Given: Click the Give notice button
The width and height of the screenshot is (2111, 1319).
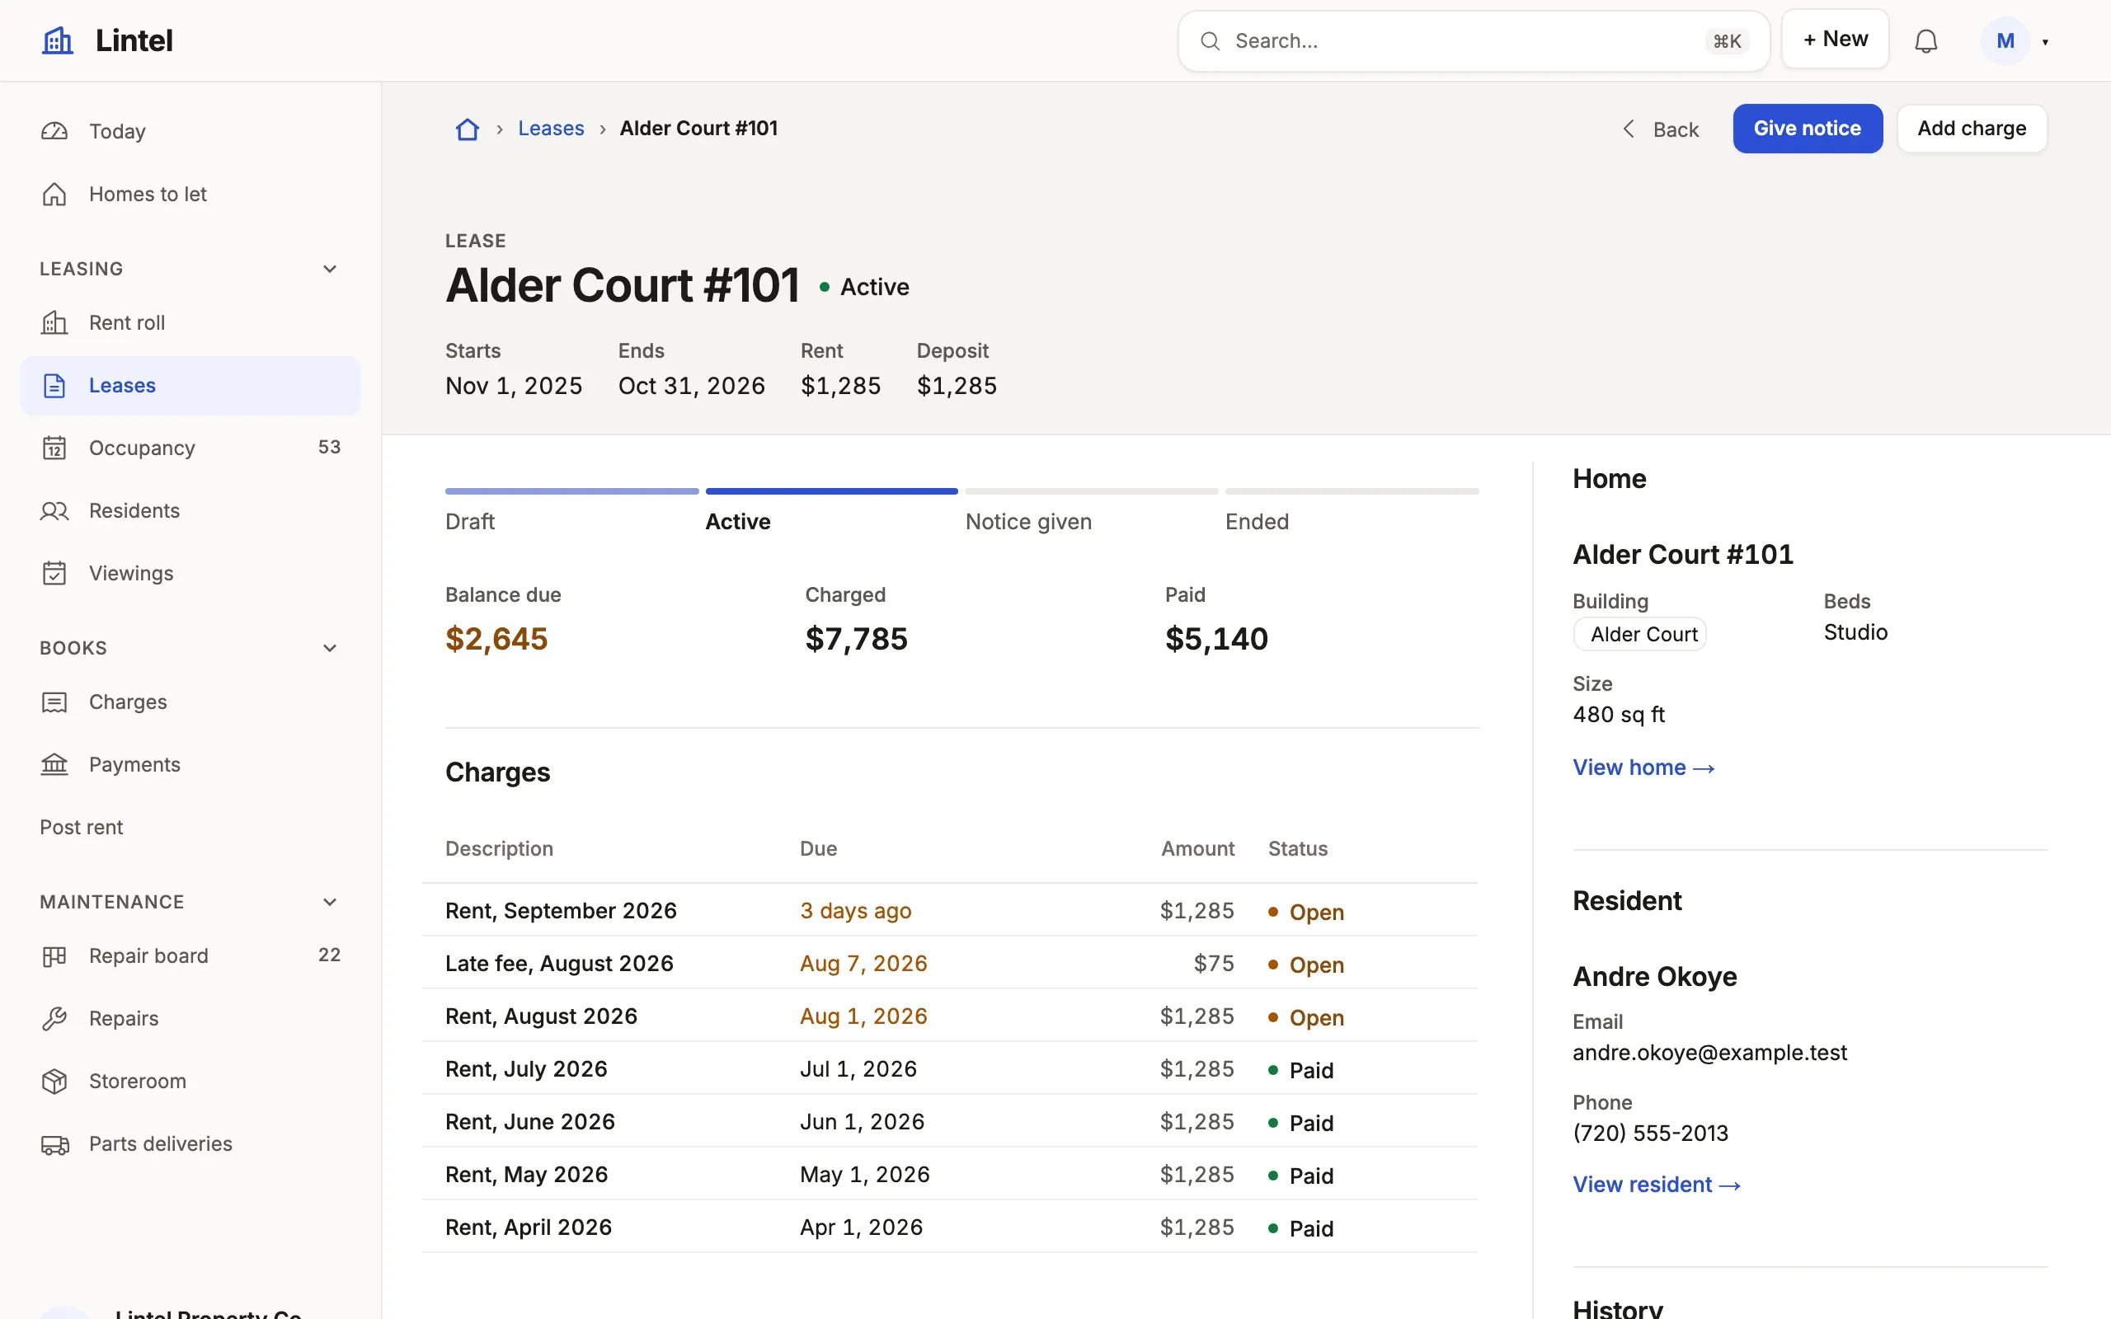Looking at the screenshot, I should (x=1808, y=129).
